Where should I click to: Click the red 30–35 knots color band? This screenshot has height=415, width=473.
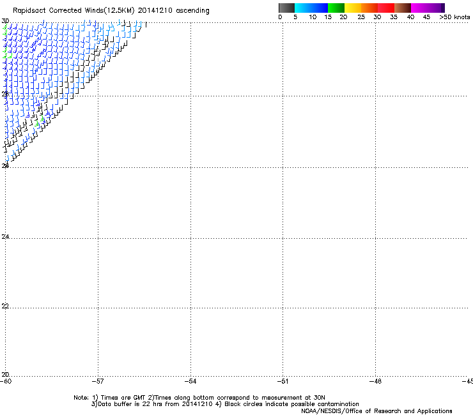pyautogui.click(x=386, y=8)
